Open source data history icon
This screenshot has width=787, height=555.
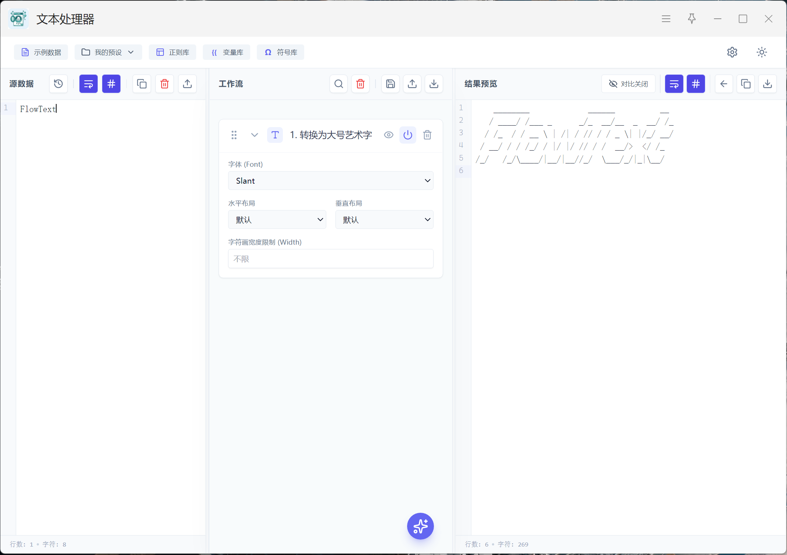(58, 84)
